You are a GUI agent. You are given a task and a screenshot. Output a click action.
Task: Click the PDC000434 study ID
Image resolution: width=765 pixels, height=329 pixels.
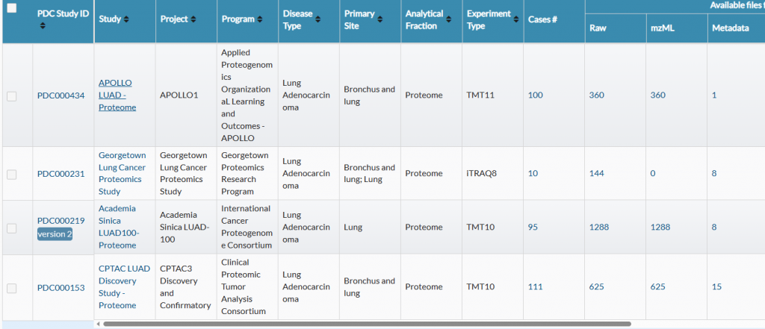(x=61, y=95)
